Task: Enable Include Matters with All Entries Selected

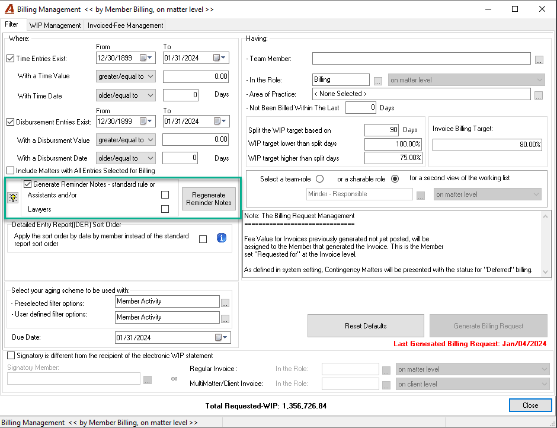Action: click(x=11, y=171)
